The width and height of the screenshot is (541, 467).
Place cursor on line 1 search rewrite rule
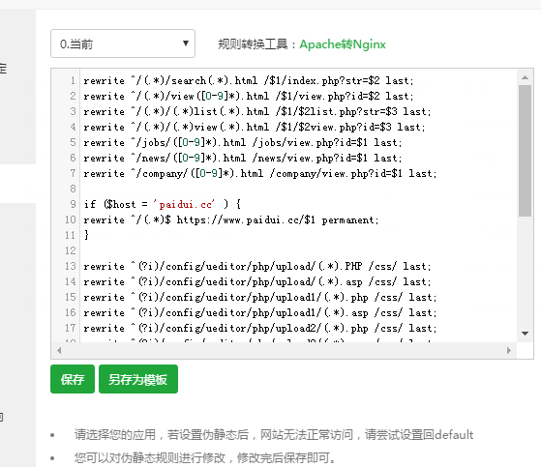coord(249,80)
